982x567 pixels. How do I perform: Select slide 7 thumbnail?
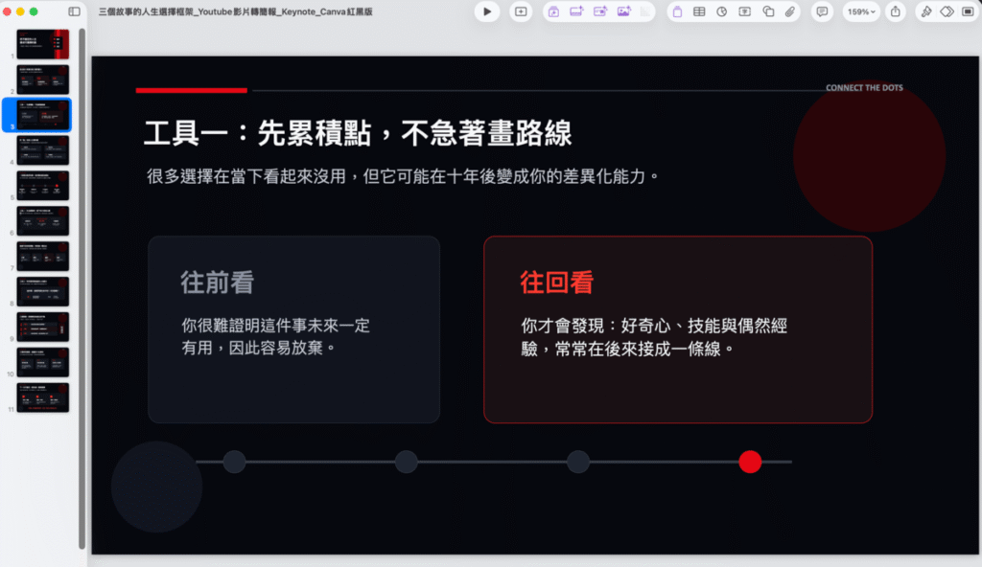(42, 256)
